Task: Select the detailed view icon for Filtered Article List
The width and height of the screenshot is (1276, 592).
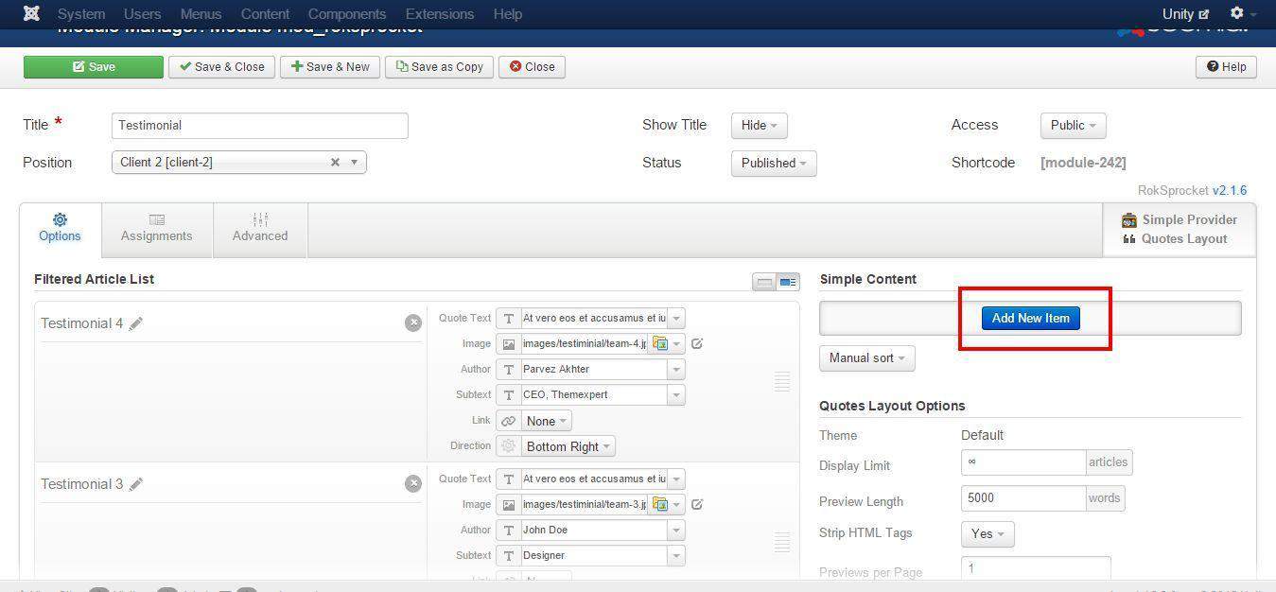Action: 789,281
